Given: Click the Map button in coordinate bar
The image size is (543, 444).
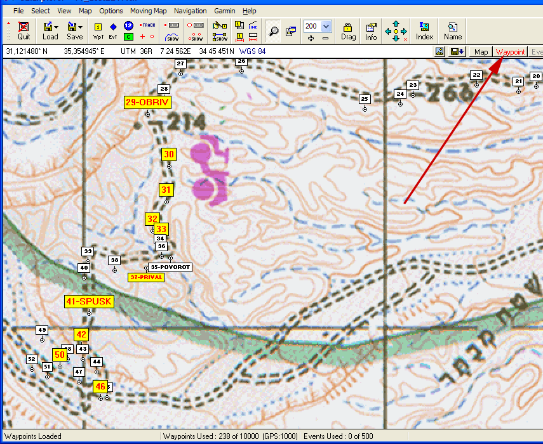Looking at the screenshot, I should pos(481,52).
